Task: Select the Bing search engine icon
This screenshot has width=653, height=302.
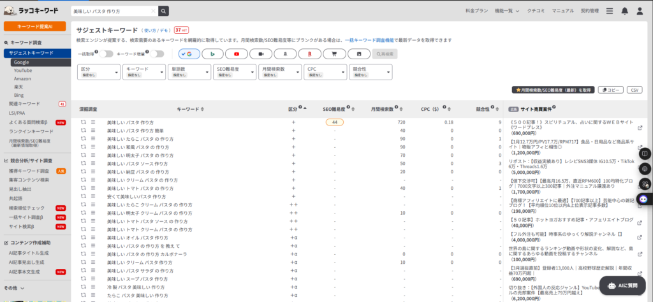Action: (212, 54)
